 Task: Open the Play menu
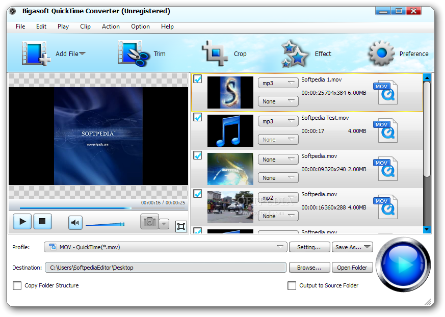pos(63,27)
